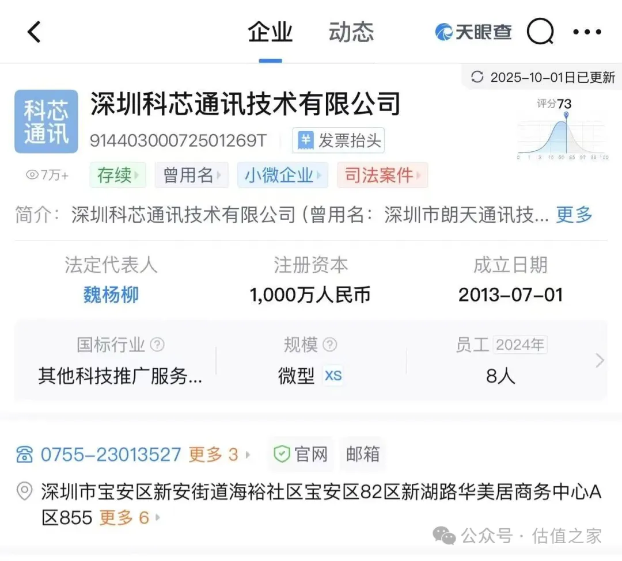Click legal representative 魏杨柳 link

110,295
